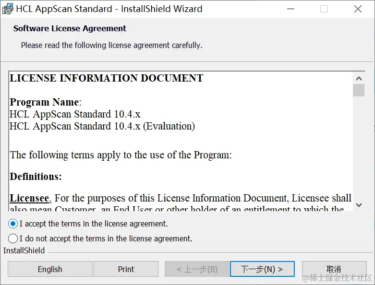Click the "Program Name" label

(x=44, y=102)
